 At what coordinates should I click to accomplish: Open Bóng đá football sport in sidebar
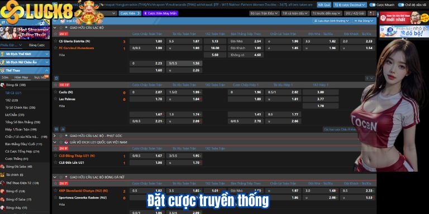[15, 85]
